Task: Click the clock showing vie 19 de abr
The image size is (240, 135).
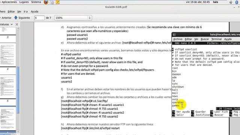Action: 198,2
